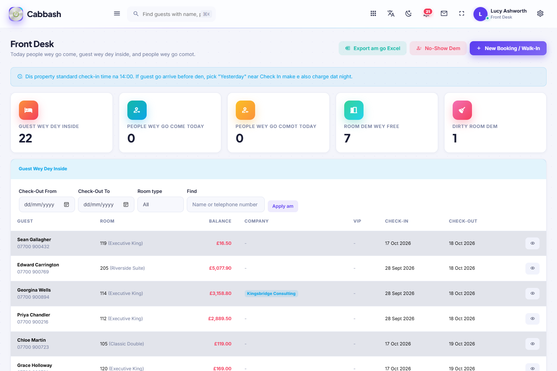The width and height of the screenshot is (557, 371).
Task: Toggle the sidebar hamburger menu
Action: (x=117, y=14)
